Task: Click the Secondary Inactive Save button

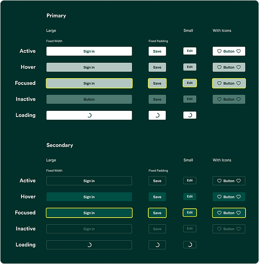Action: click(157, 229)
